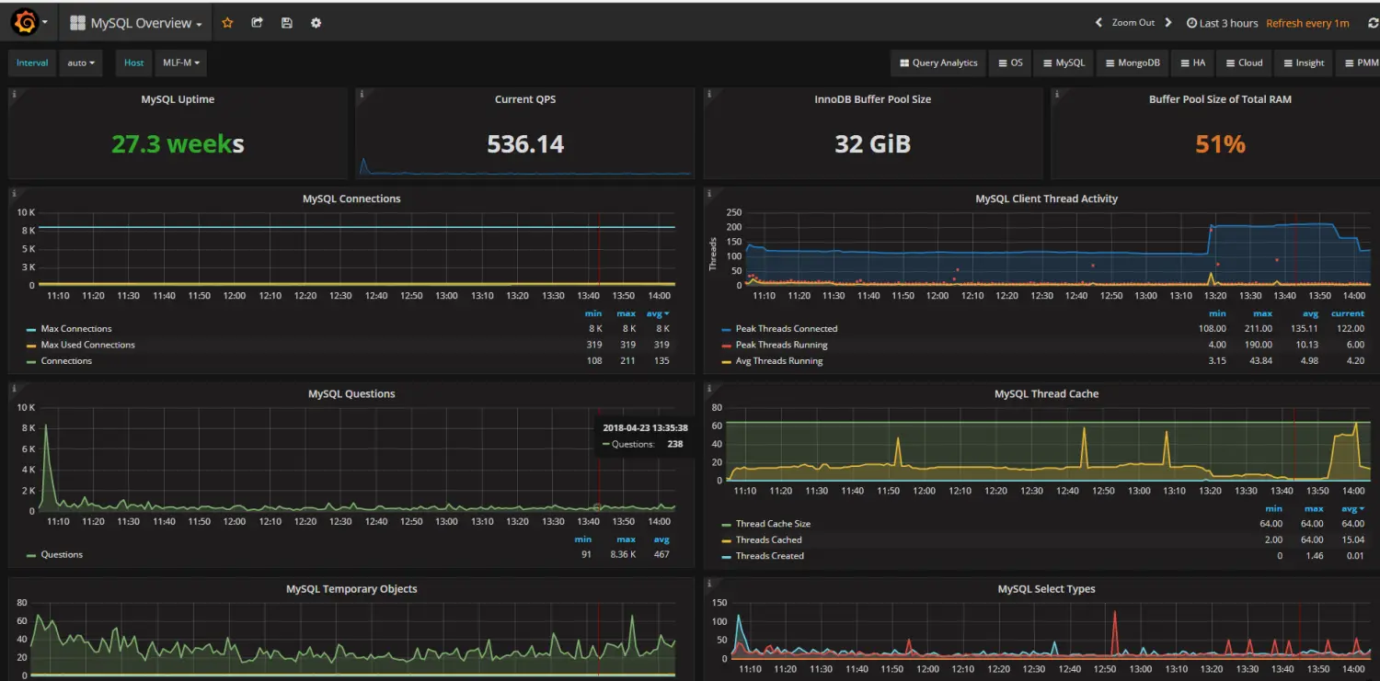Open the Query Analytics menu

937,62
